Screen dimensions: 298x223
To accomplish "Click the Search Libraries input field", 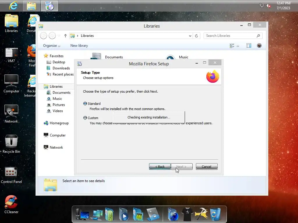I will point(233,36).
